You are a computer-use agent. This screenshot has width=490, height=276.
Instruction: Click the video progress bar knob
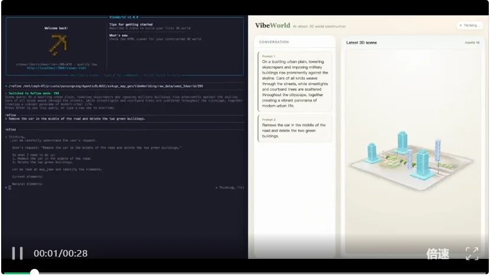coord(34,272)
